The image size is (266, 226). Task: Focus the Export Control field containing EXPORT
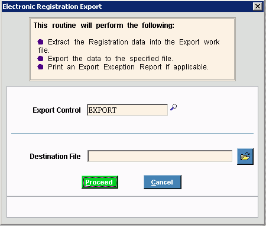tap(127, 110)
